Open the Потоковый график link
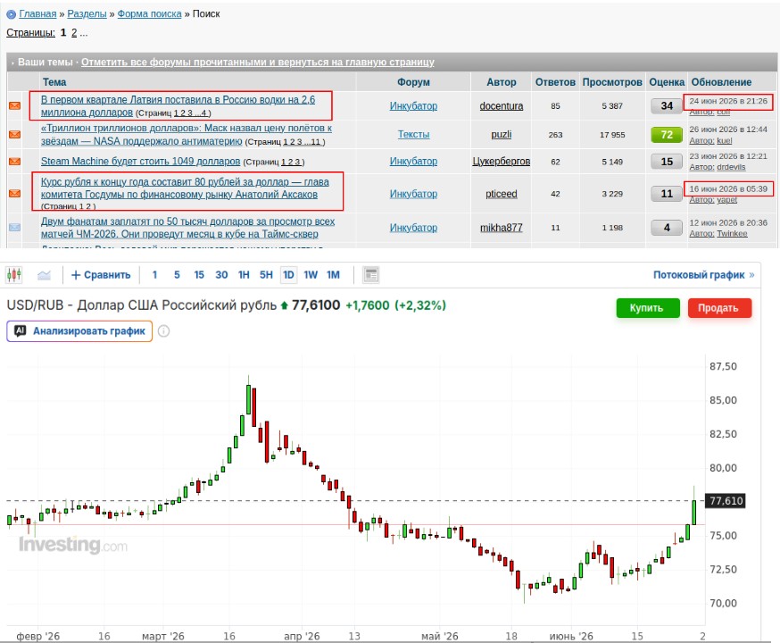 703,275
